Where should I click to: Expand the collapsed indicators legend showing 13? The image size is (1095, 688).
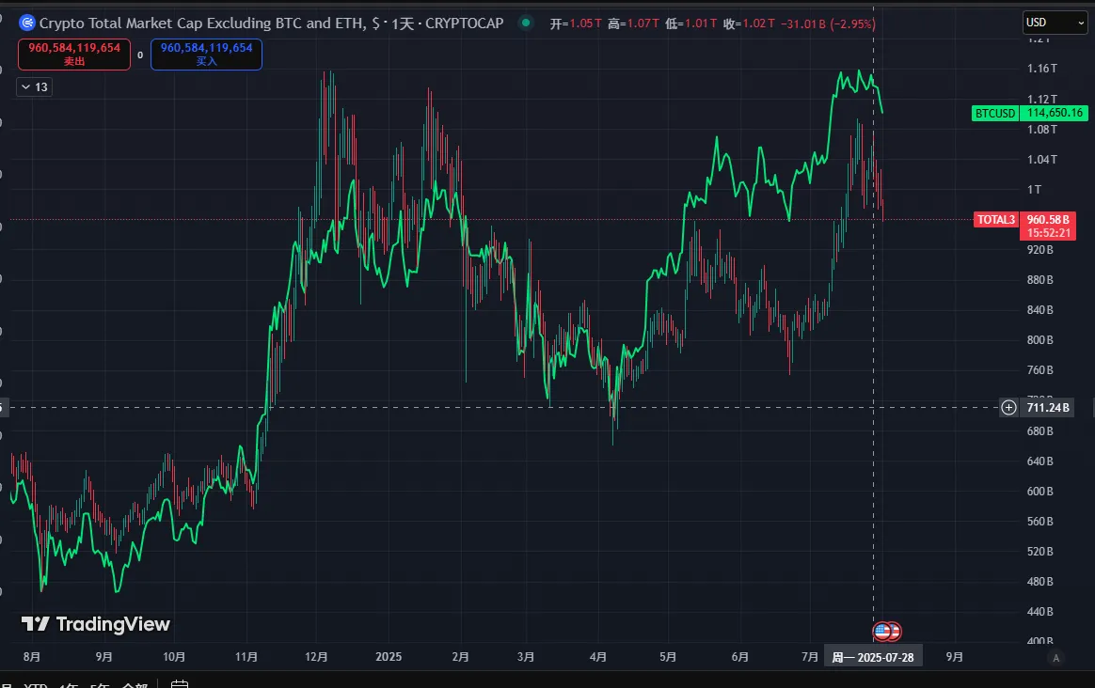coord(34,87)
